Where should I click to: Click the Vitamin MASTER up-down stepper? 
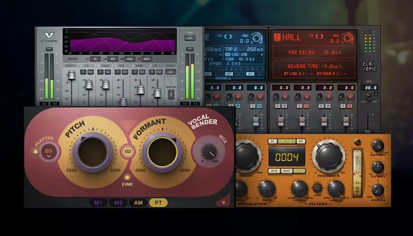pos(171,94)
